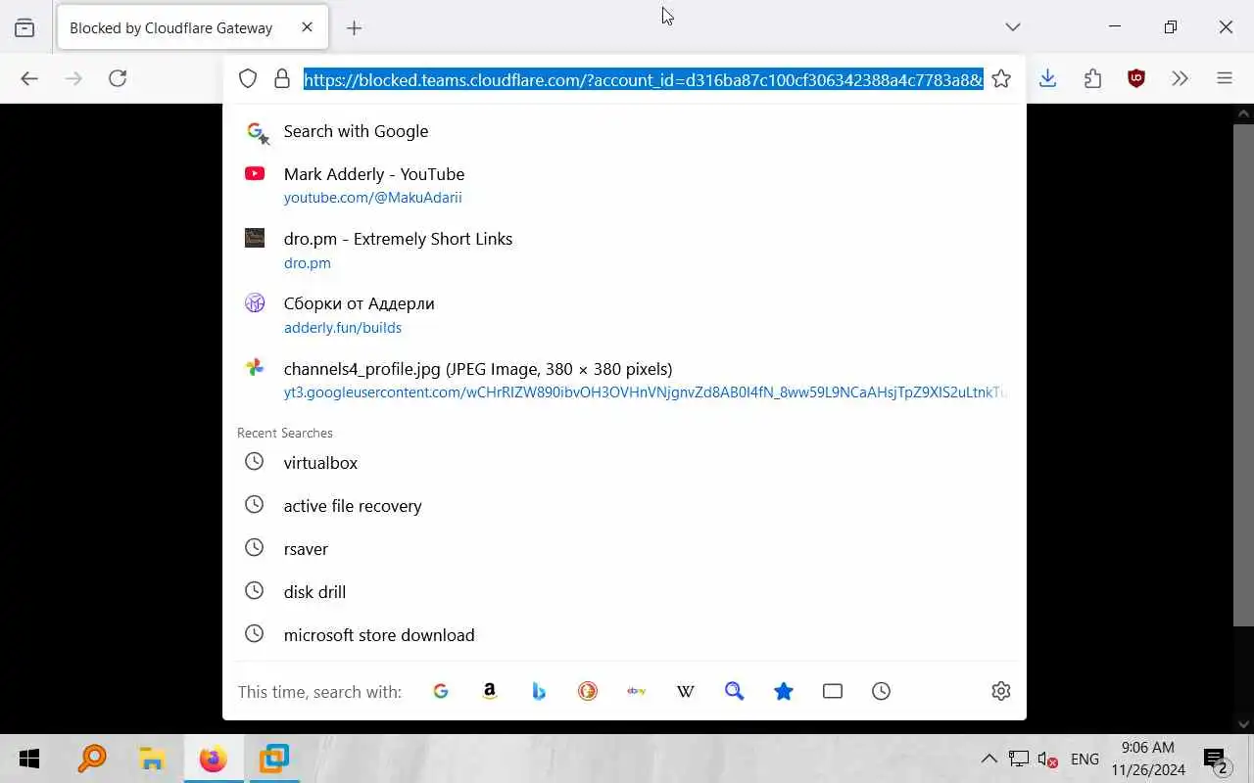The width and height of the screenshot is (1254, 783).
Task: Select recent search virtualbox
Action: [624, 462]
